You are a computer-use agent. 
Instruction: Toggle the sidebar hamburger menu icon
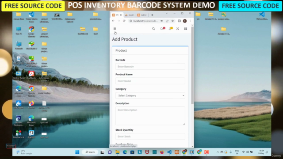tap(115, 29)
